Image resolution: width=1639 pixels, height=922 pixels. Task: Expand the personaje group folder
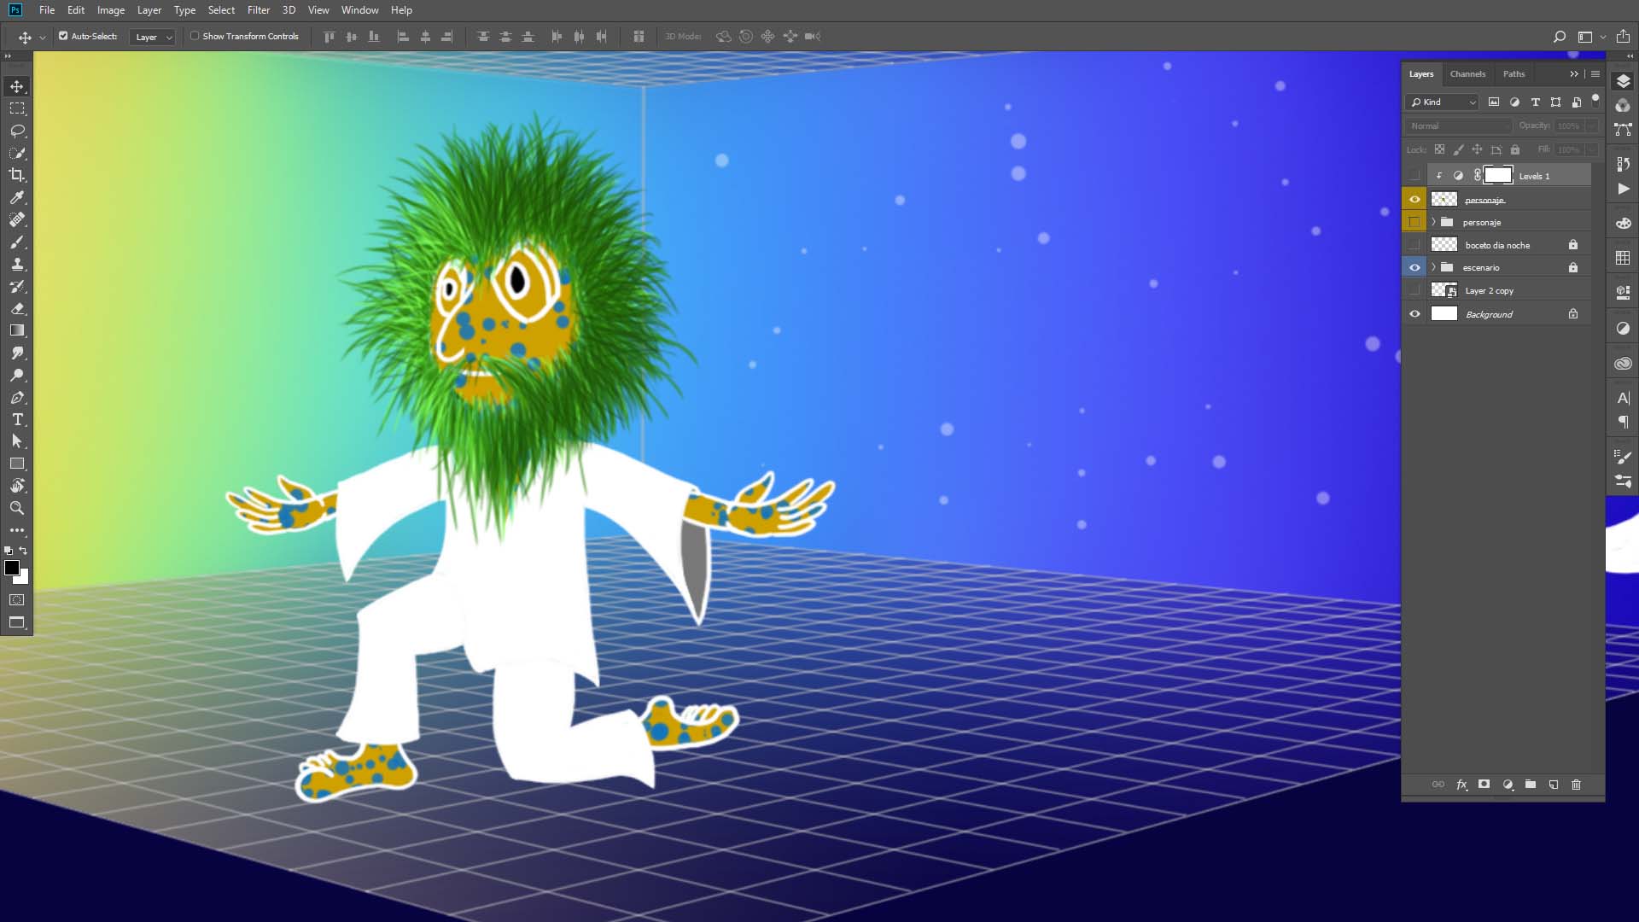tap(1433, 222)
